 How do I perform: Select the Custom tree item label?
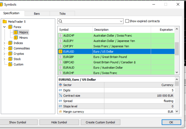tap(18, 64)
